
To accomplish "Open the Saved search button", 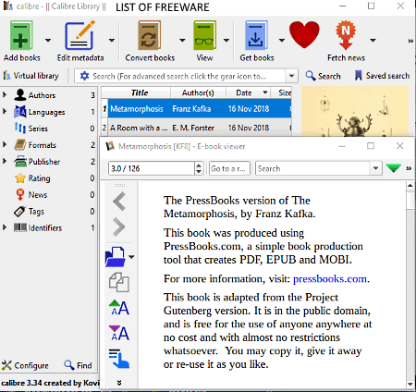I will pos(382,76).
